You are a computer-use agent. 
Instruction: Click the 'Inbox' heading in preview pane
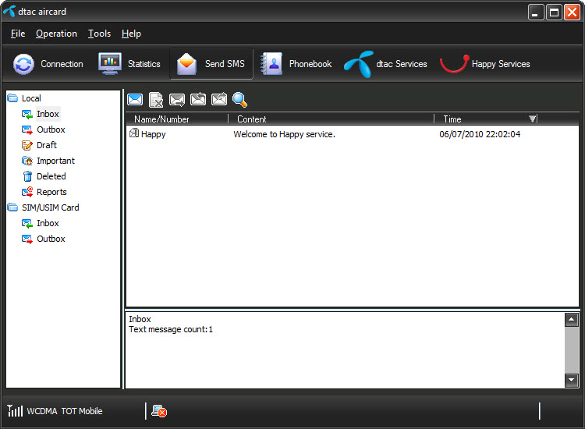click(140, 319)
